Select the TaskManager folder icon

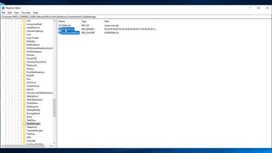24,124
